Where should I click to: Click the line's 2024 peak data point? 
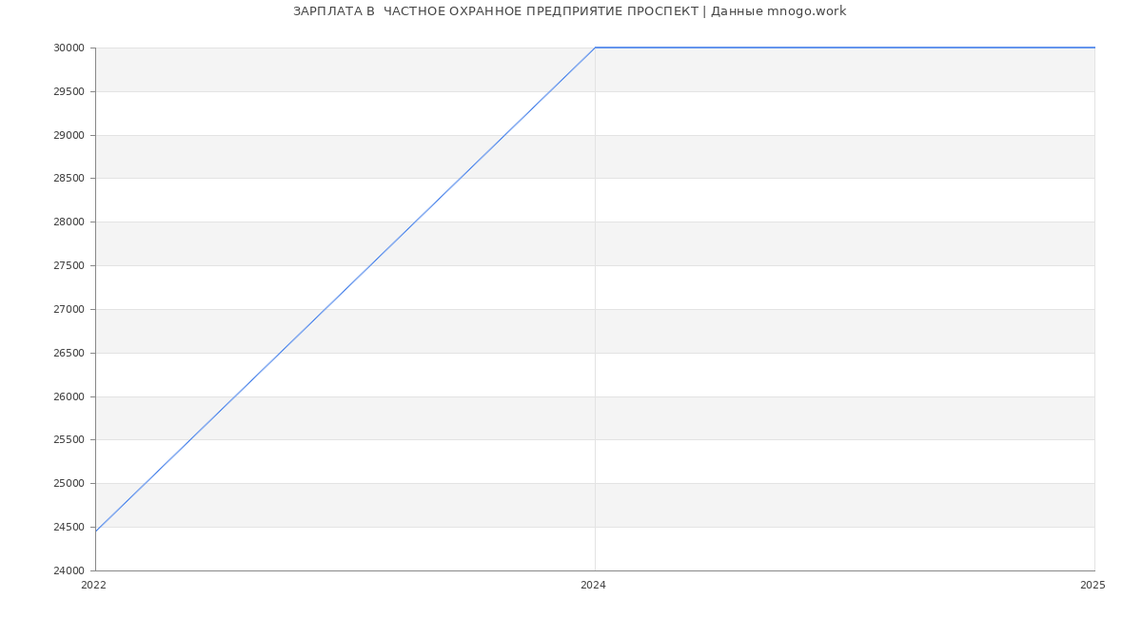(x=595, y=48)
